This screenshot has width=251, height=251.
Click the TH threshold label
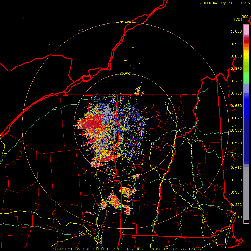240,217
